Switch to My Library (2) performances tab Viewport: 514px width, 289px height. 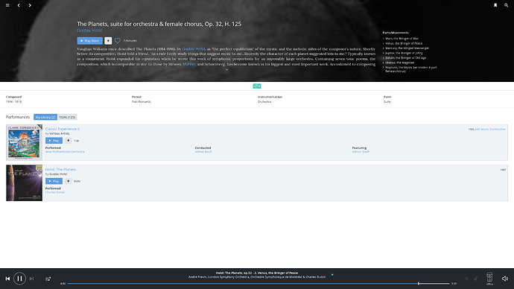[45, 117]
